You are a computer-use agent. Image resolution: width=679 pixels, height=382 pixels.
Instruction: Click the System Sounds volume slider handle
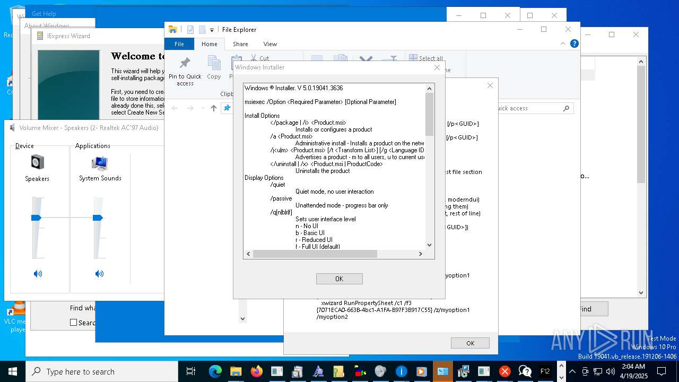[x=98, y=218]
